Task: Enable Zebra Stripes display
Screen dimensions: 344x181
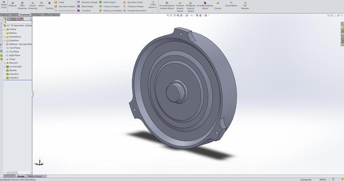Action: click(87, 6)
